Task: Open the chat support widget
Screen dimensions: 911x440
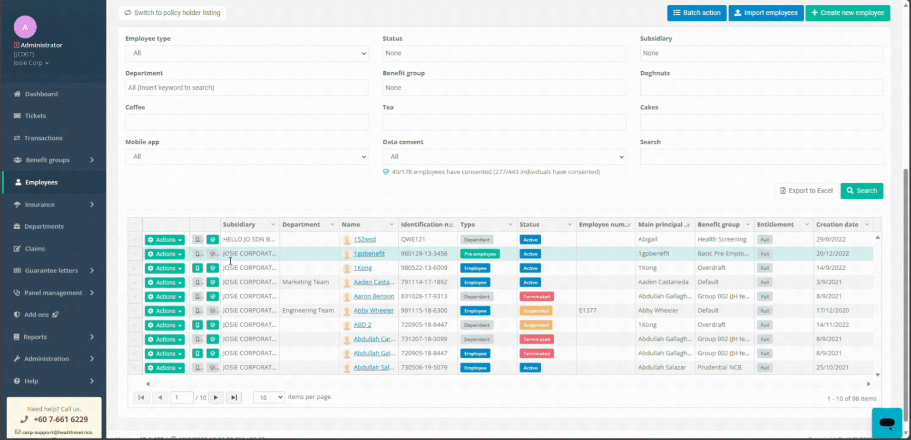Action: [887, 422]
